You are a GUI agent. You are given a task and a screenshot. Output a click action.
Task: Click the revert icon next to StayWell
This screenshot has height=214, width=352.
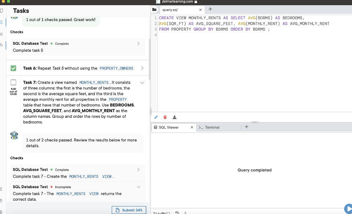(177, 212)
